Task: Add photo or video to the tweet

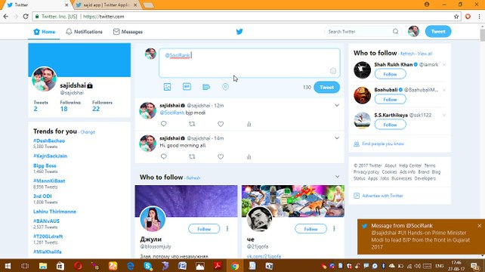Action: tap(168, 87)
